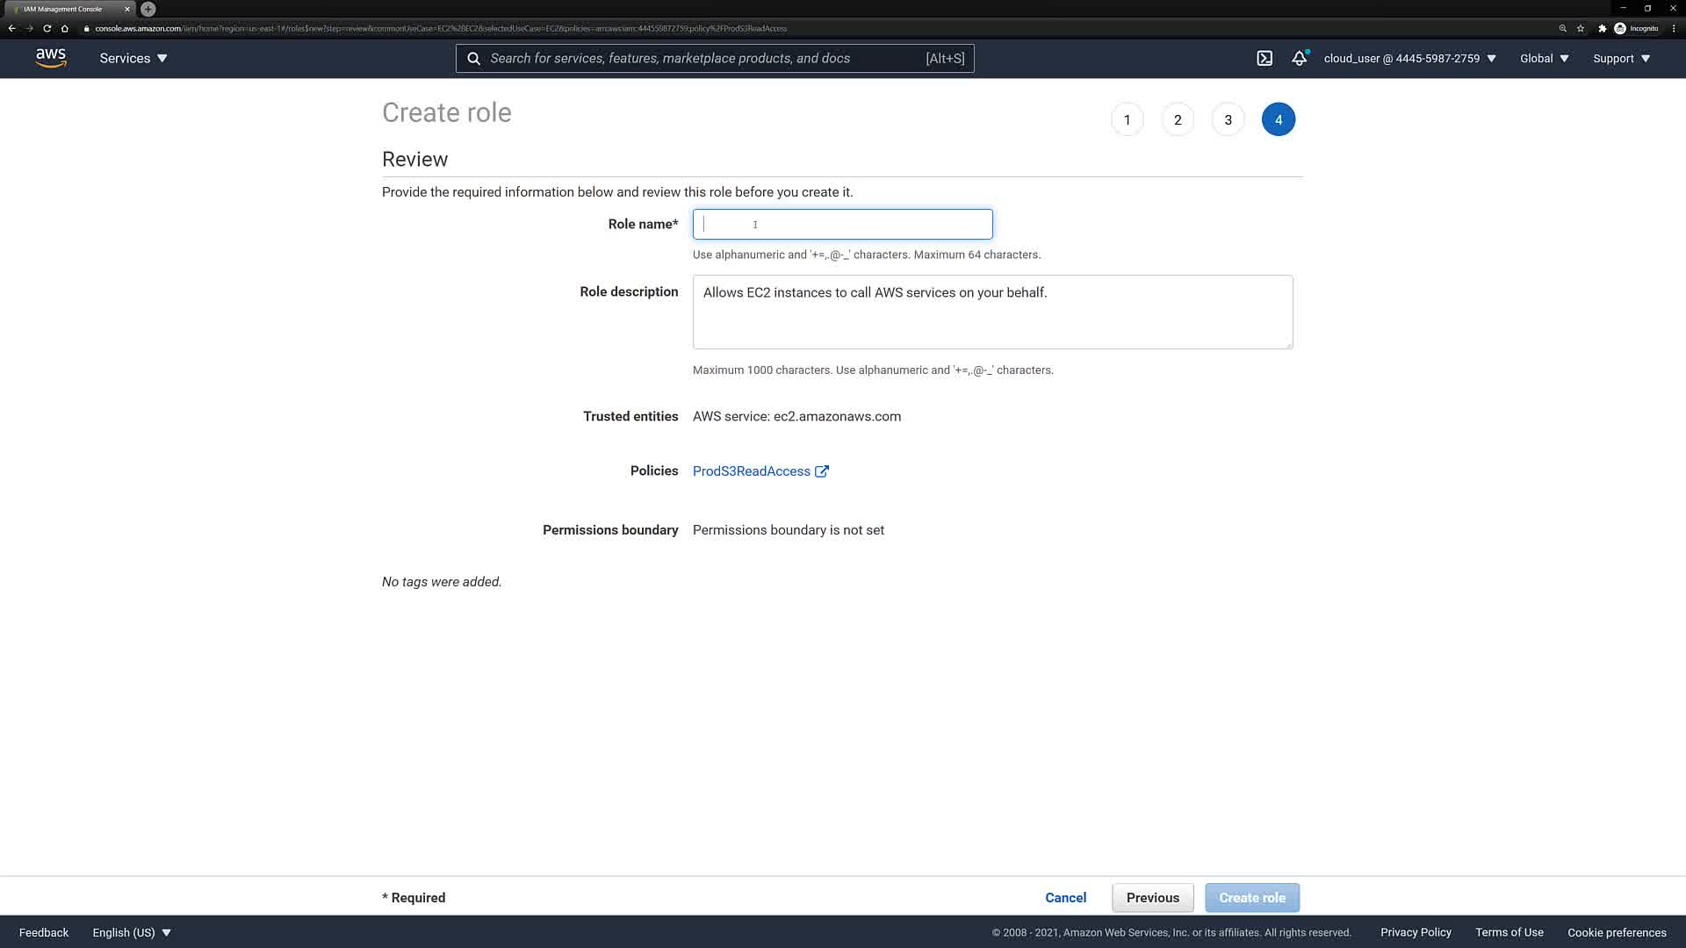Click the Previous button

[x=1152, y=898]
